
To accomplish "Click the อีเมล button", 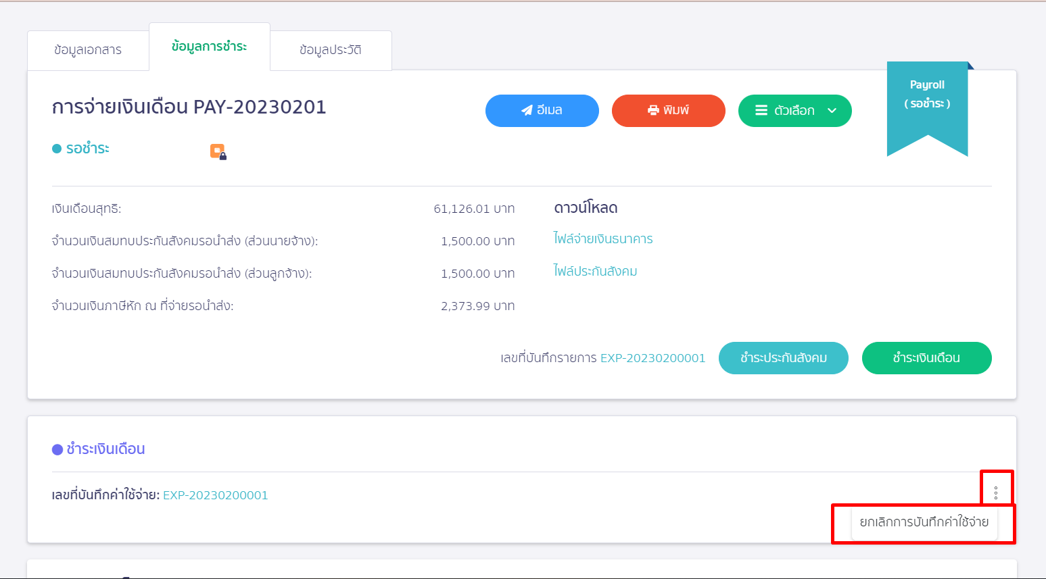I will click(542, 110).
